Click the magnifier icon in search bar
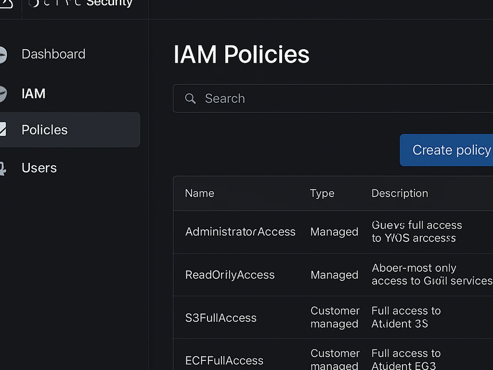 pos(190,99)
